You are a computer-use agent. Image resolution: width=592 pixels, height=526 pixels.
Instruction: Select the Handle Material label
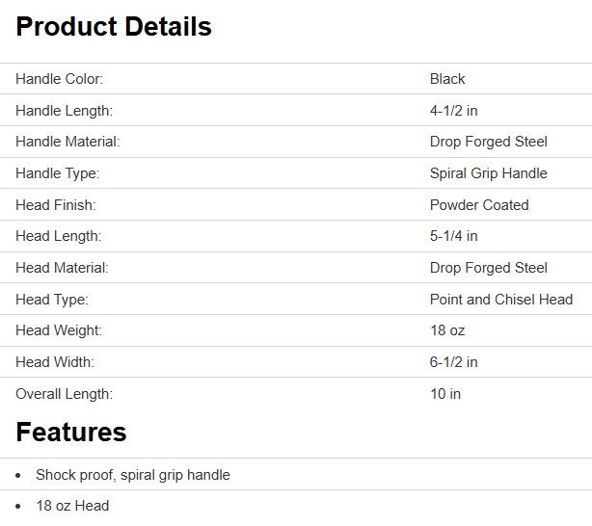click(67, 142)
